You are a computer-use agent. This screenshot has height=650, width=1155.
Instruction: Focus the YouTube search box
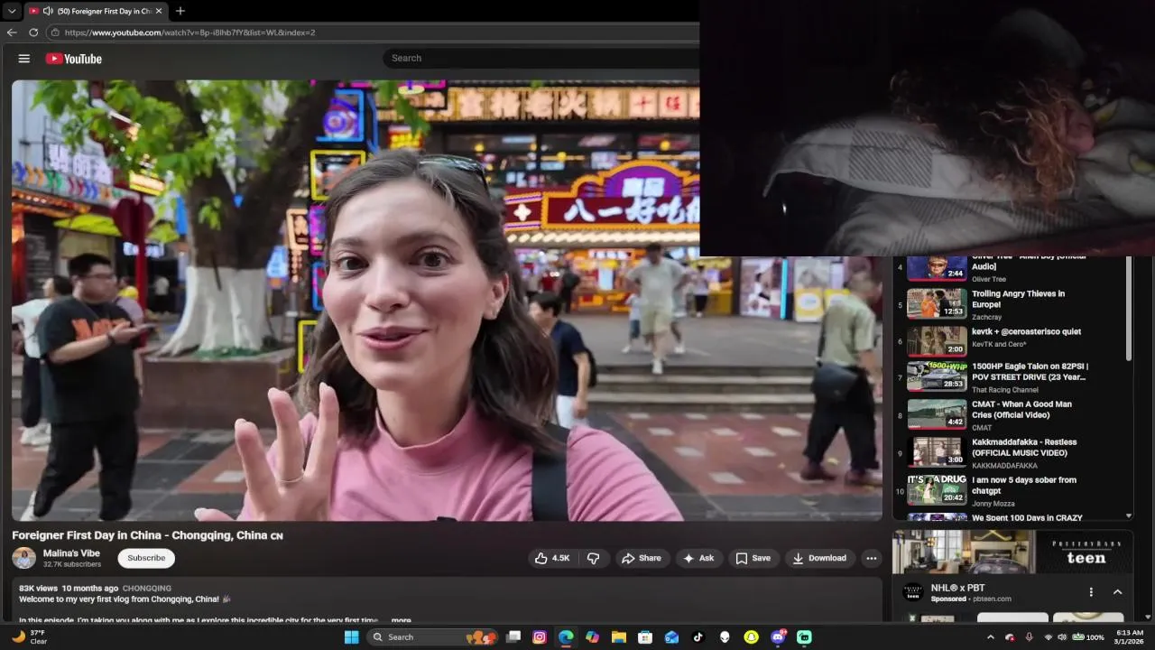[x=541, y=58]
